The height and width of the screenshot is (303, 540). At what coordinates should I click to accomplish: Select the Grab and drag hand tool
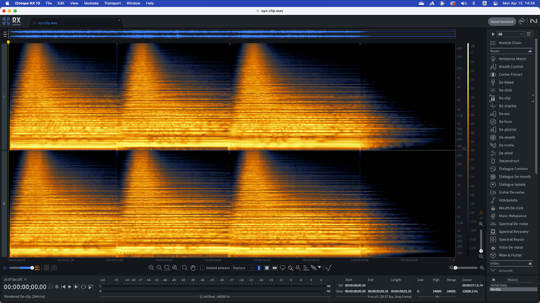pos(193,268)
